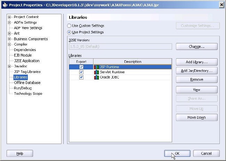Click the JSP Runtime library icon
This screenshot has height=161, width=226.
[x=96, y=67]
